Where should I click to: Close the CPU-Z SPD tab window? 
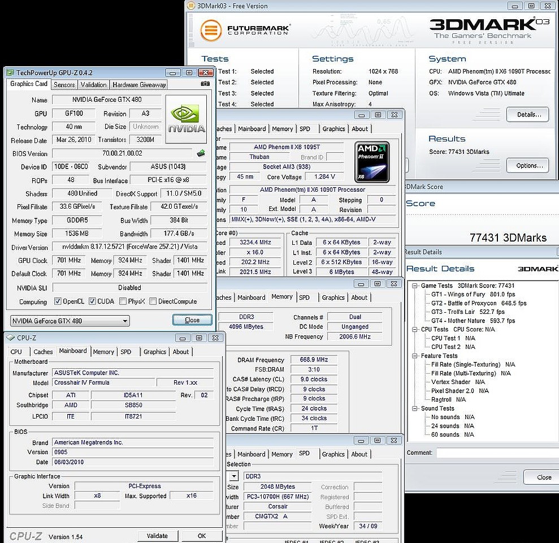click(x=394, y=440)
